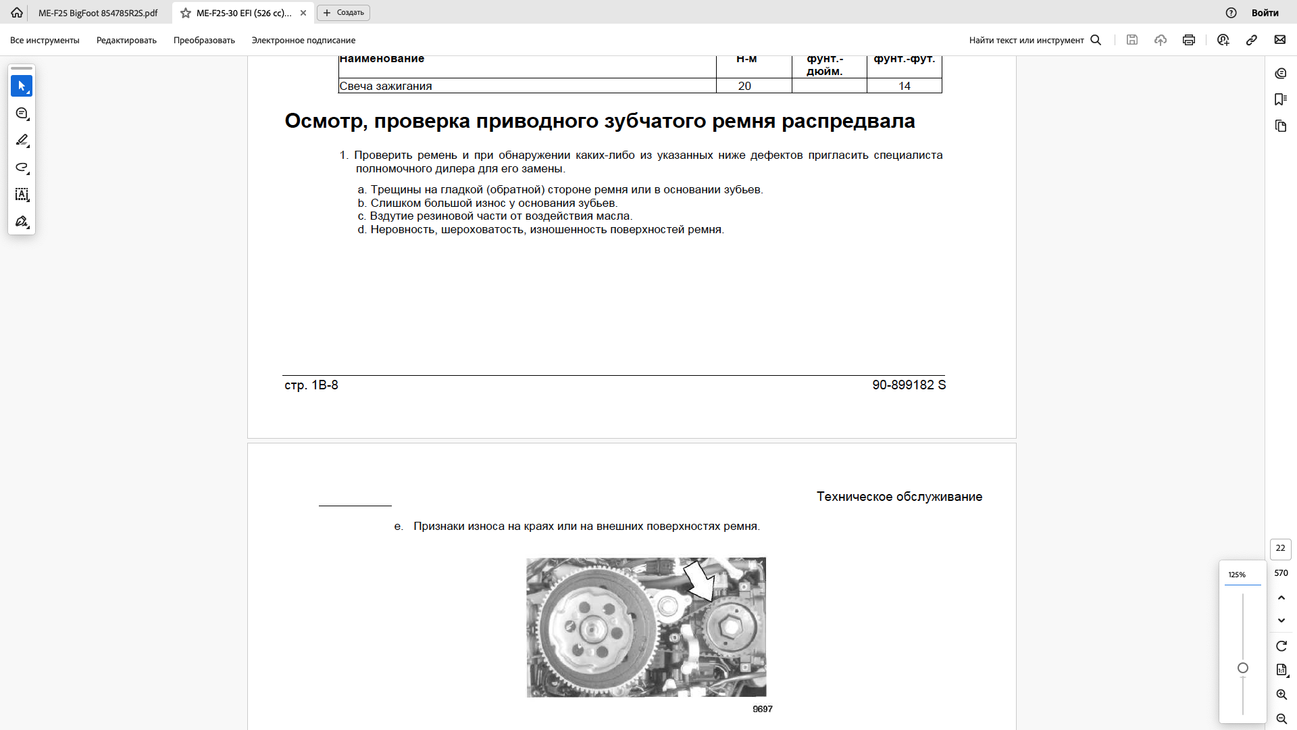Image resolution: width=1297 pixels, height=730 pixels.
Task: Click the Войти sign-in button
Action: click(x=1265, y=13)
